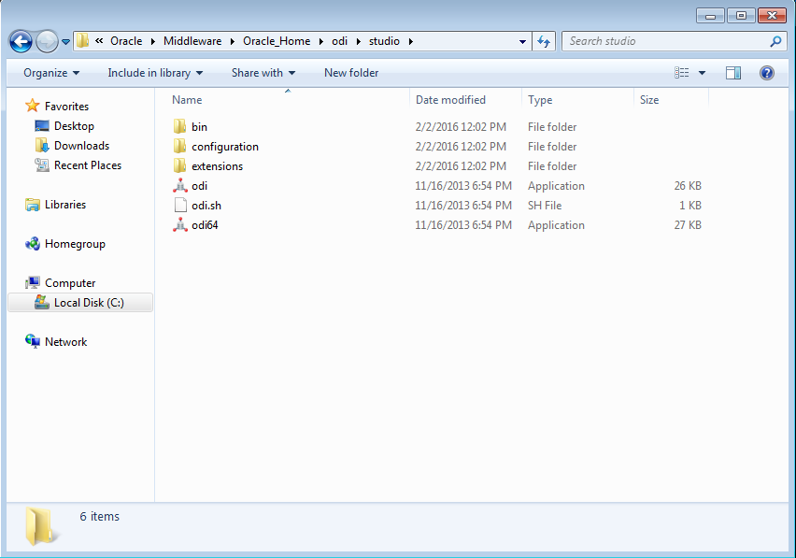Click the Search studio field
The height and width of the screenshot is (558, 796).
click(x=675, y=41)
